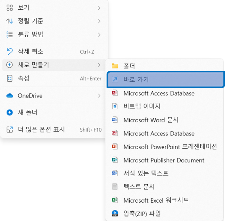Click the 비트맵 이미지 file icon
This screenshot has width=225, height=221.
tap(115, 106)
